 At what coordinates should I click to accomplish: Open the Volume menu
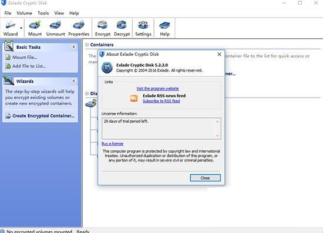point(24,13)
